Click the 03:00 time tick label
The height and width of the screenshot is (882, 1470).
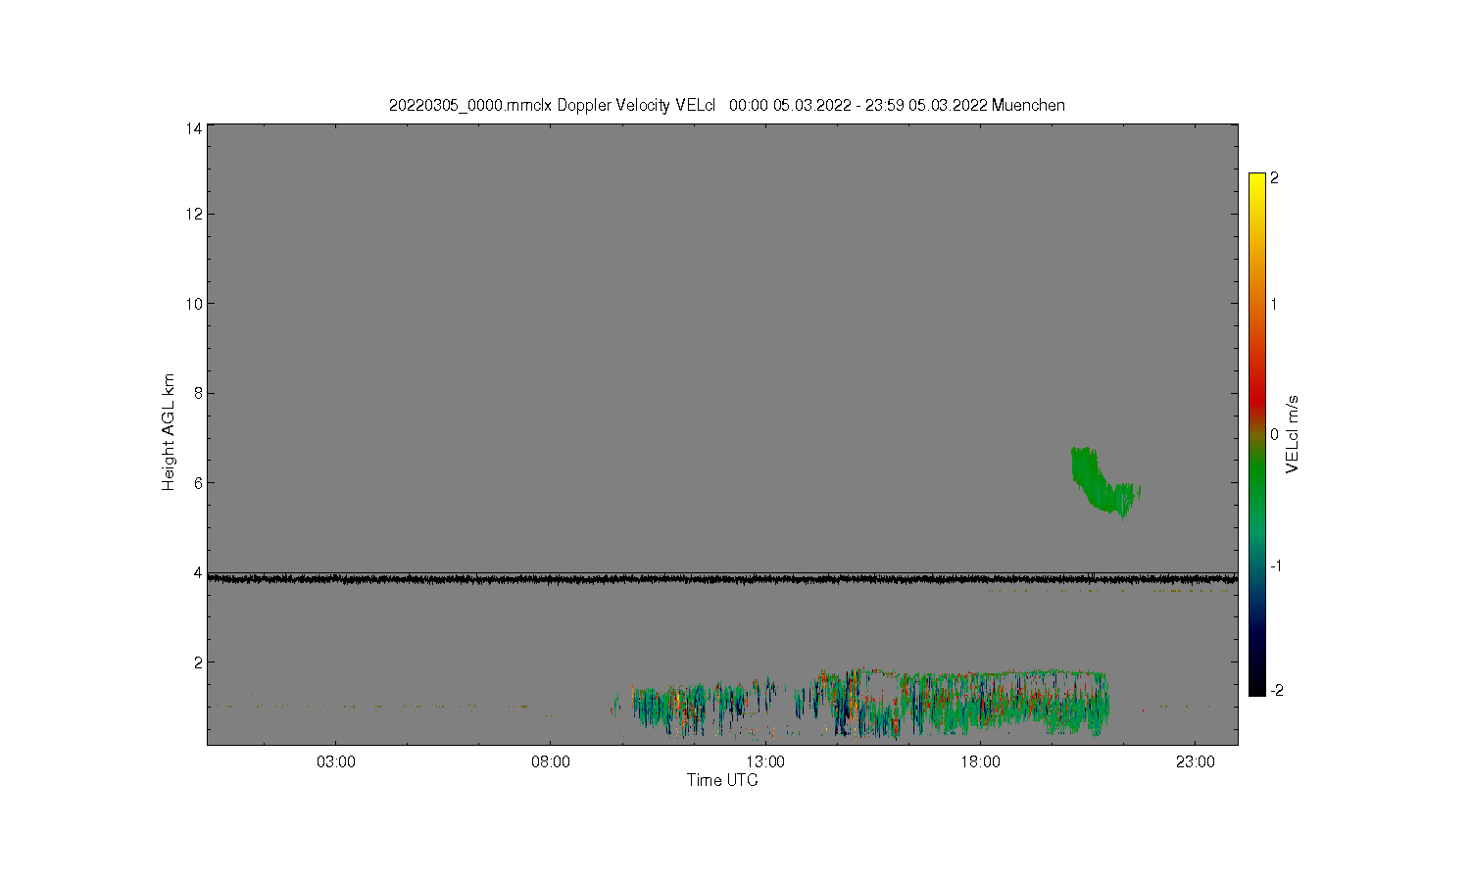(x=336, y=762)
